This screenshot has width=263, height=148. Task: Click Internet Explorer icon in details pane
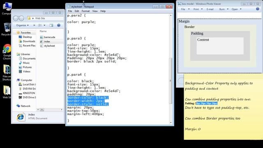coord(21,117)
